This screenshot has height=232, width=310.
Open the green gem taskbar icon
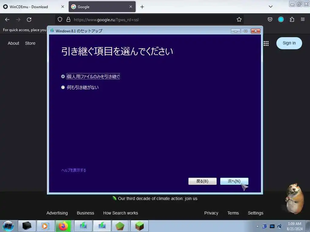[120, 226]
